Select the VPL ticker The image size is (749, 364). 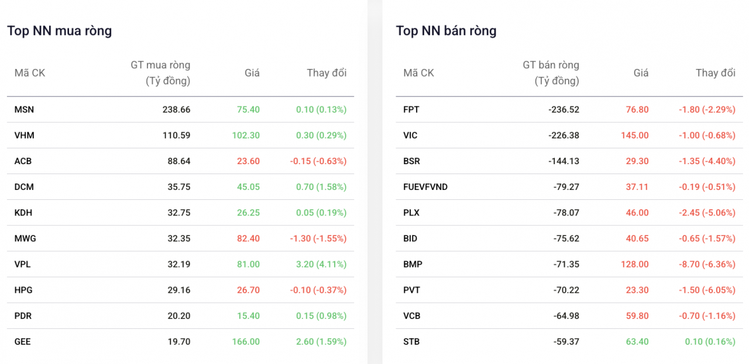tap(23, 264)
